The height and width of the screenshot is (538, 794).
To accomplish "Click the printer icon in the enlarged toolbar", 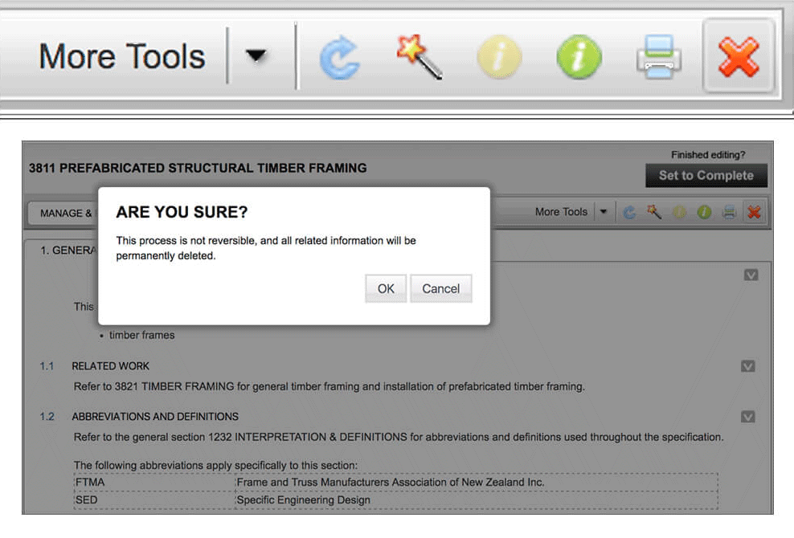I will pyautogui.click(x=659, y=58).
